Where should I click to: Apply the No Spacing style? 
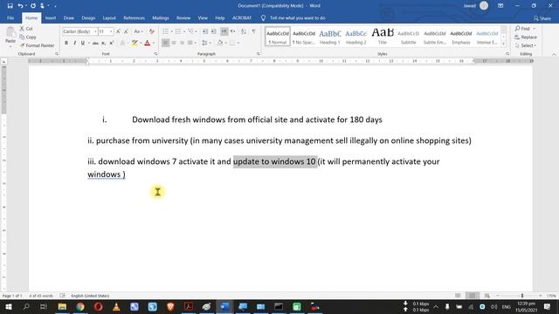click(304, 37)
